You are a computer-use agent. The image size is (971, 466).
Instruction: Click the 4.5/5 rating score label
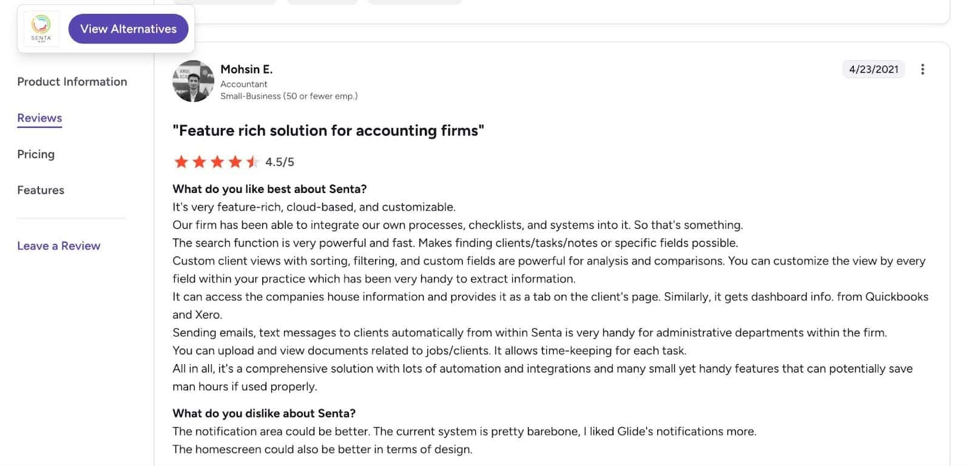[x=280, y=161]
